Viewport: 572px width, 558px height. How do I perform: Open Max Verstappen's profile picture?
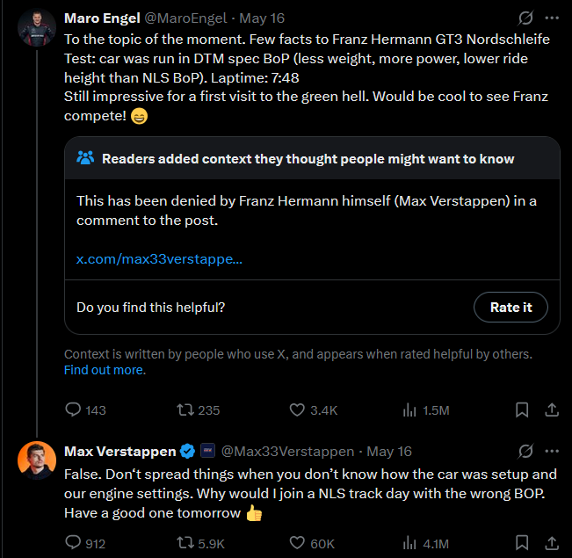pos(37,460)
